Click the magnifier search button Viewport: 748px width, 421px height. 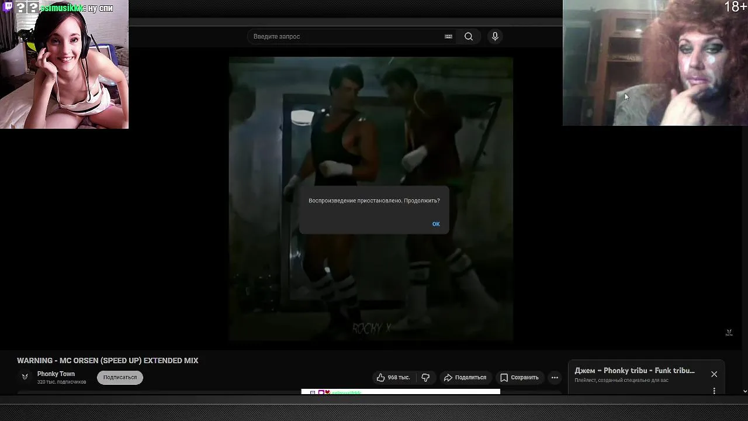coord(469,36)
